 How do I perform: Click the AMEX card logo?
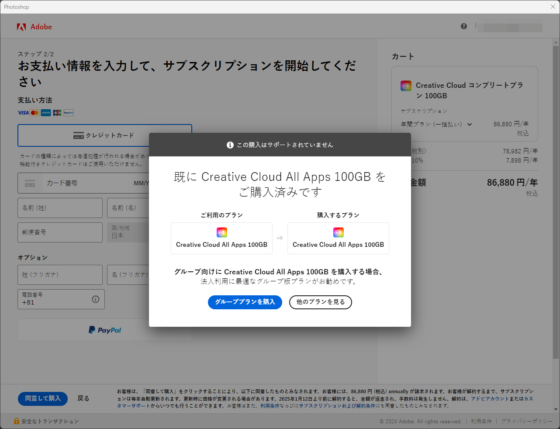point(46,113)
